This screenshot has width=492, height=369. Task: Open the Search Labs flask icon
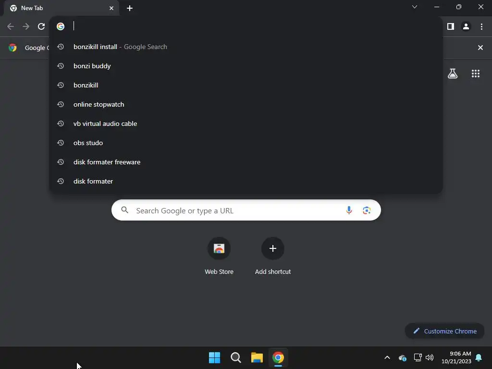[453, 74]
